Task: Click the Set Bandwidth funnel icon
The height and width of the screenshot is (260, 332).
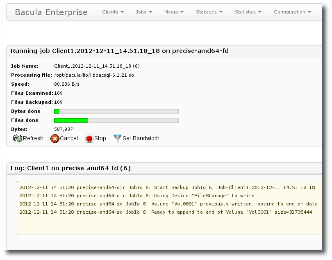Action: coord(118,139)
